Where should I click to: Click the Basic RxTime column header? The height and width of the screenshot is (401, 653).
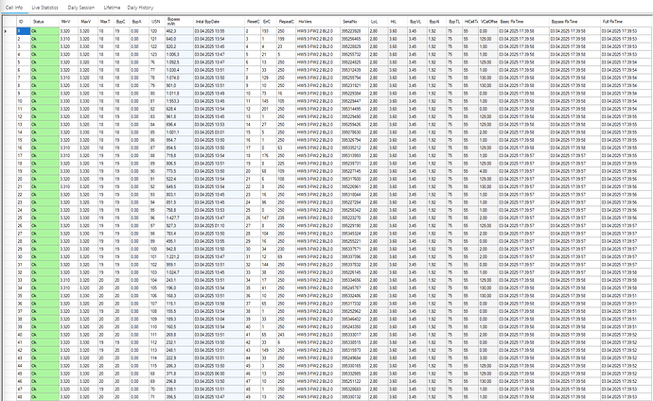coord(523,22)
